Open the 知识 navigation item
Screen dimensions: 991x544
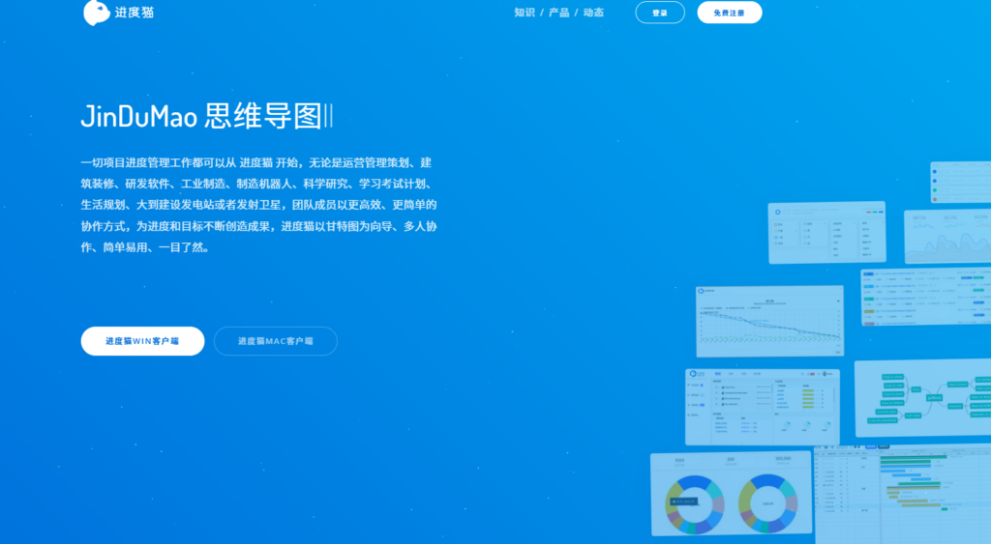(x=525, y=13)
